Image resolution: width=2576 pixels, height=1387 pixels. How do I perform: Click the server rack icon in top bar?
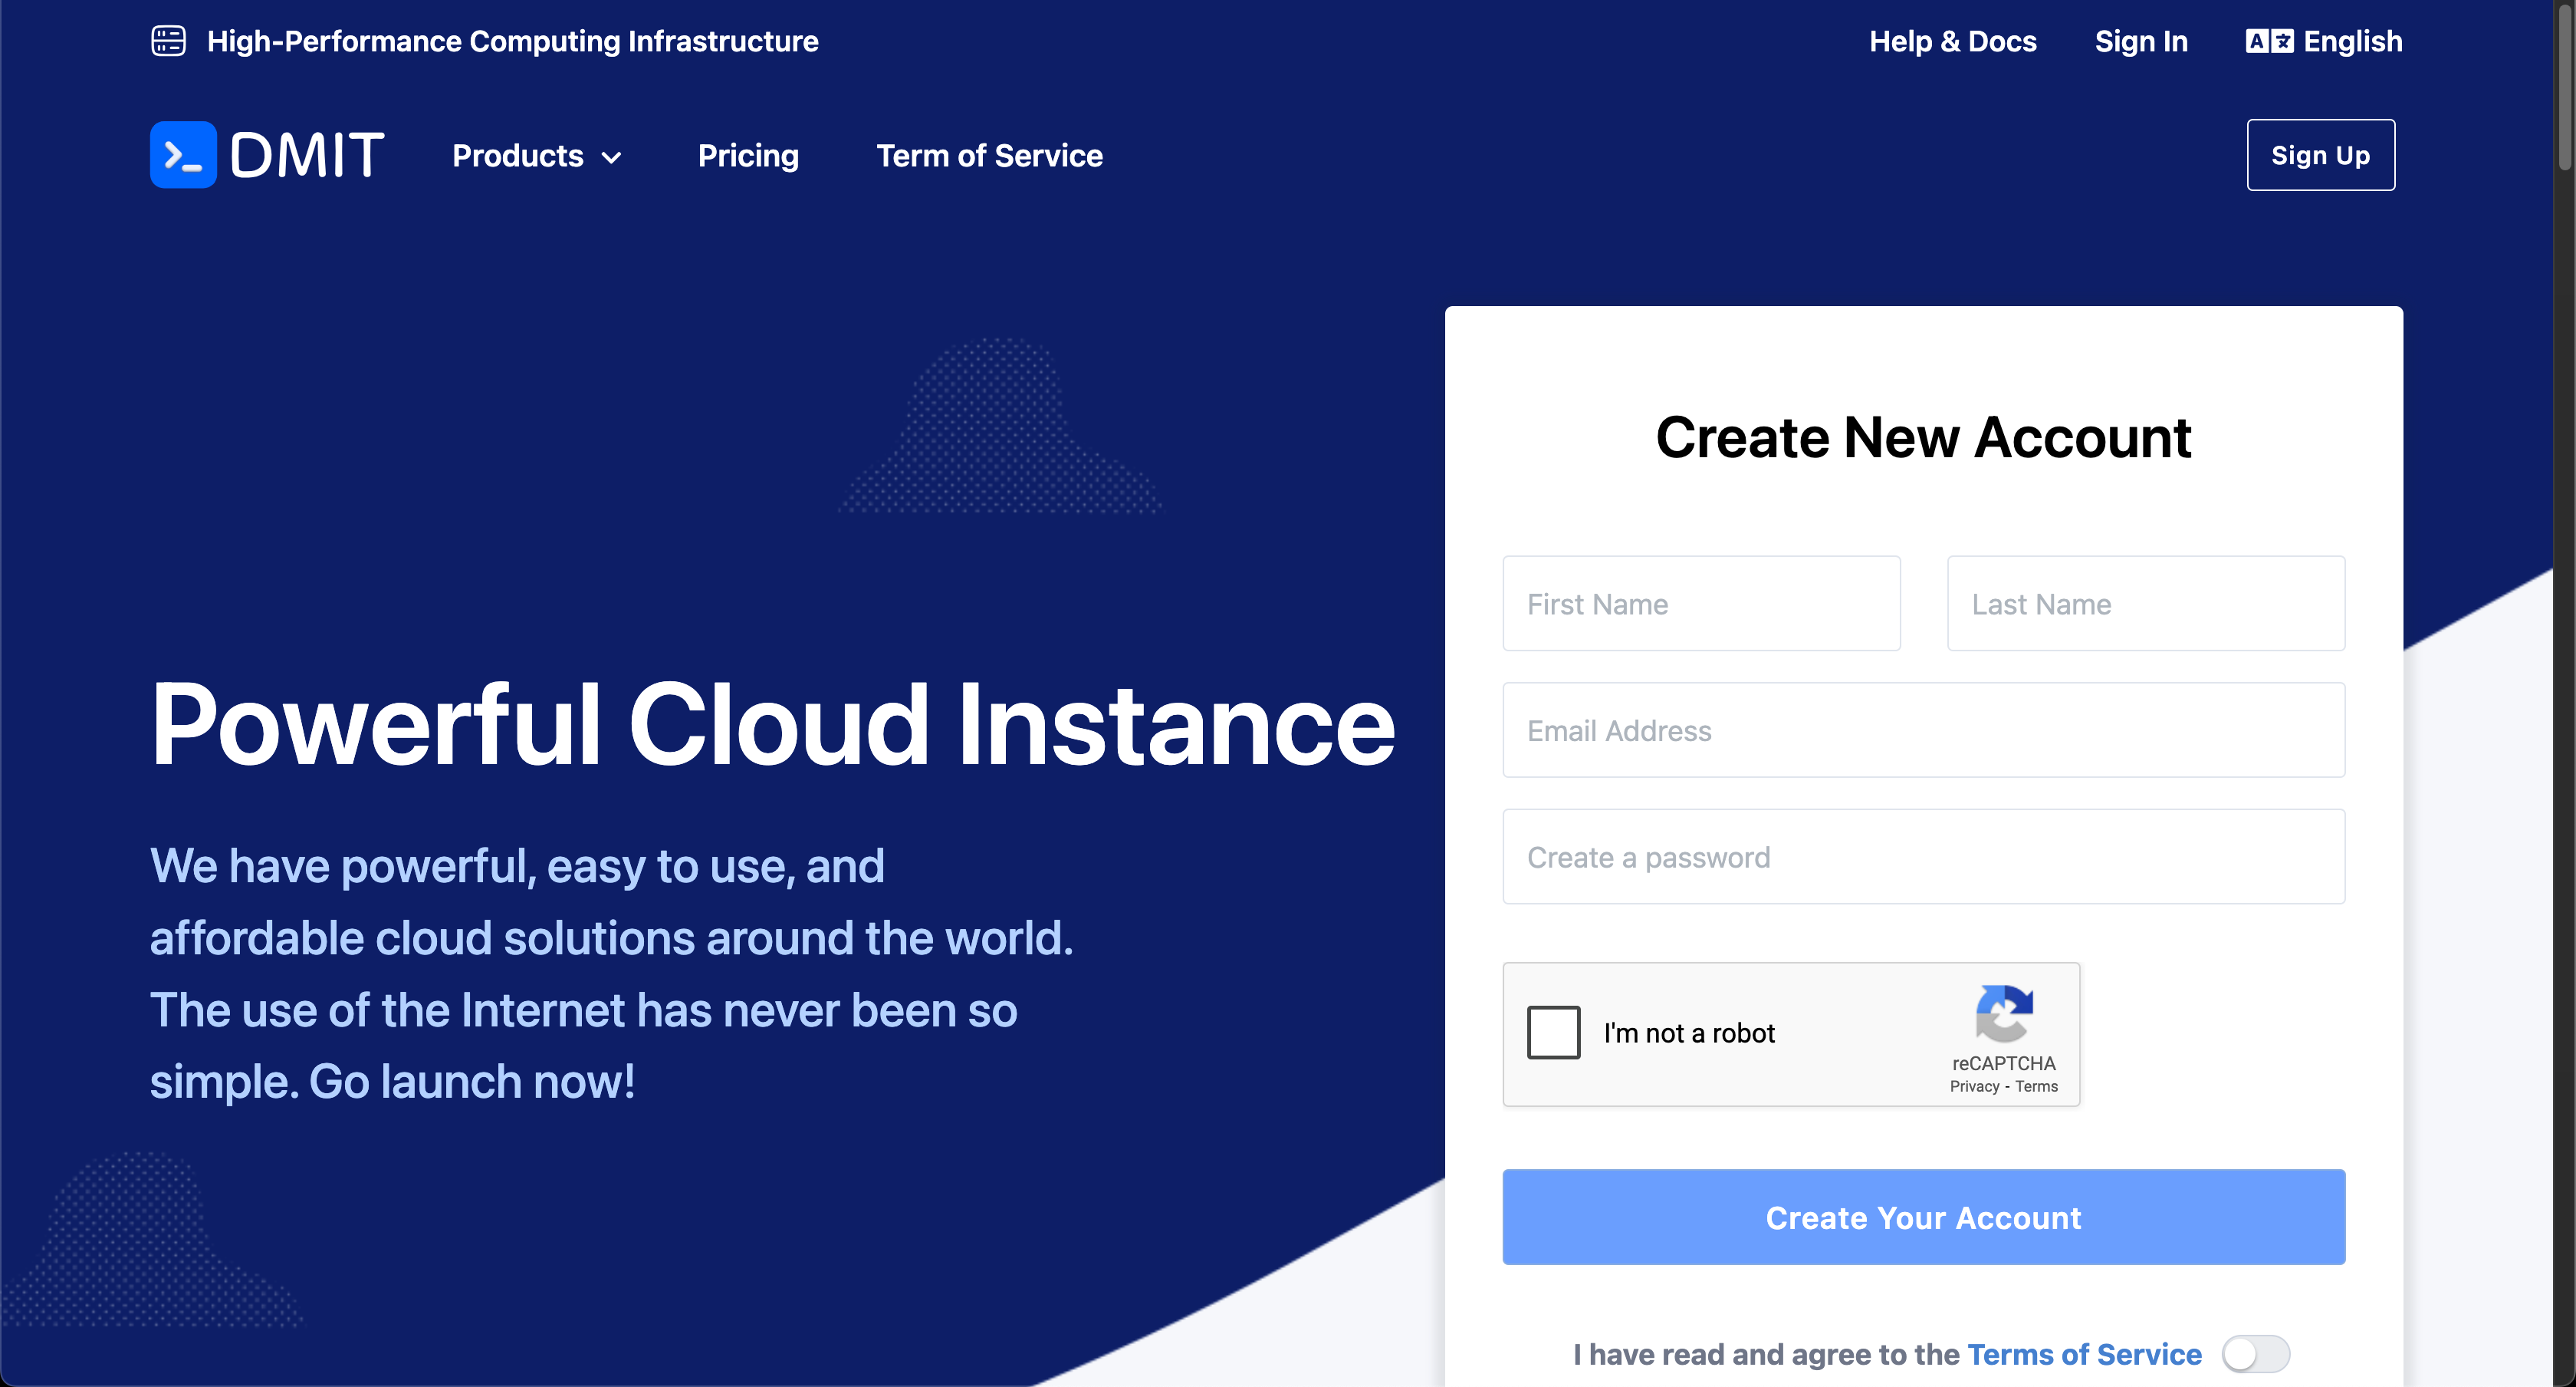[168, 41]
